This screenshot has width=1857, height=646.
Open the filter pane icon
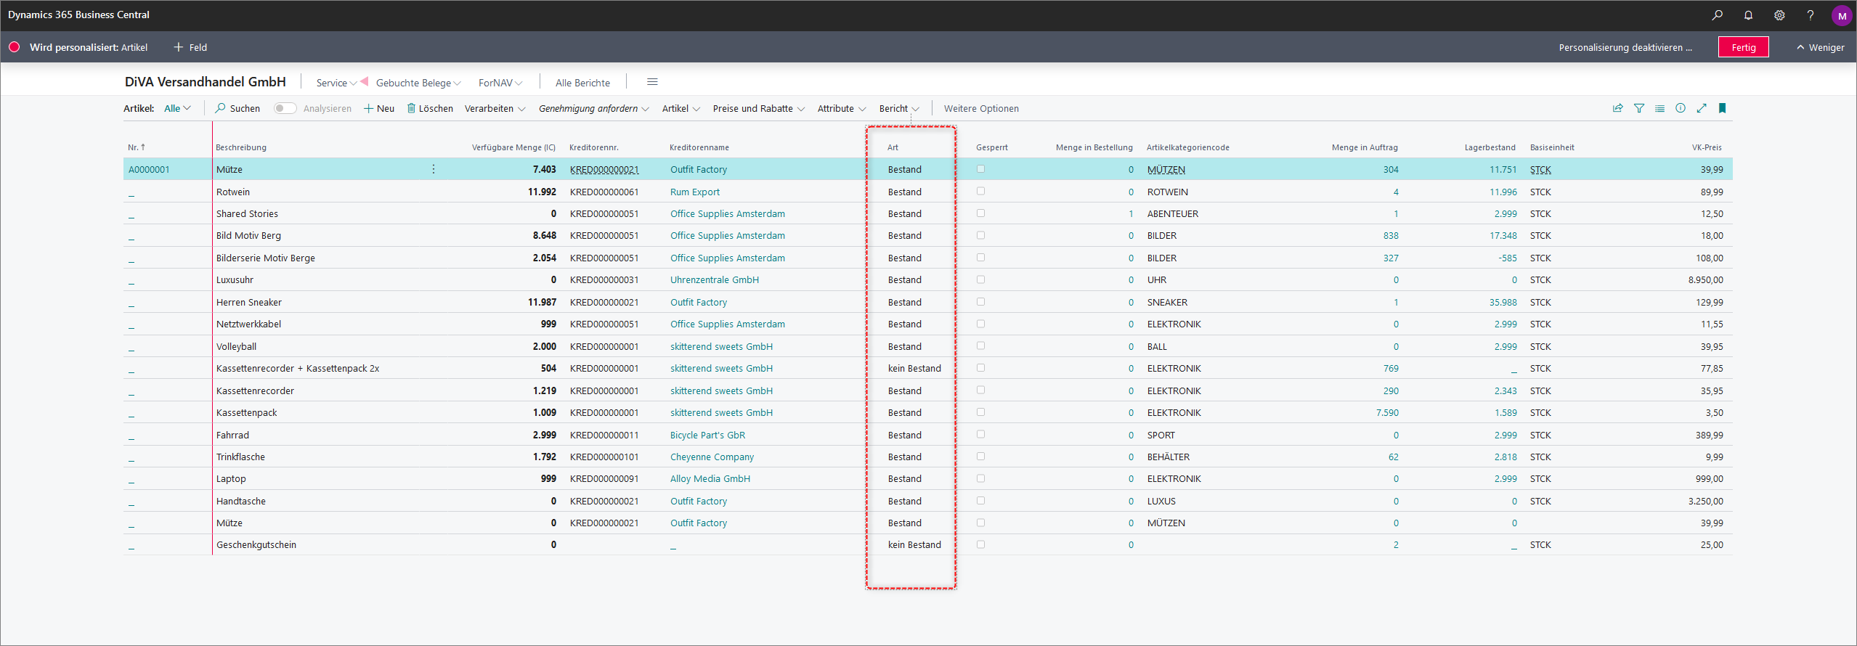pos(1638,108)
